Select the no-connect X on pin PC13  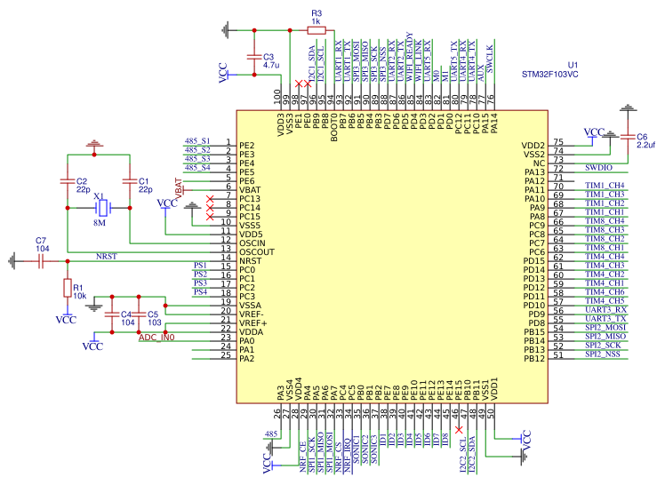210,198
